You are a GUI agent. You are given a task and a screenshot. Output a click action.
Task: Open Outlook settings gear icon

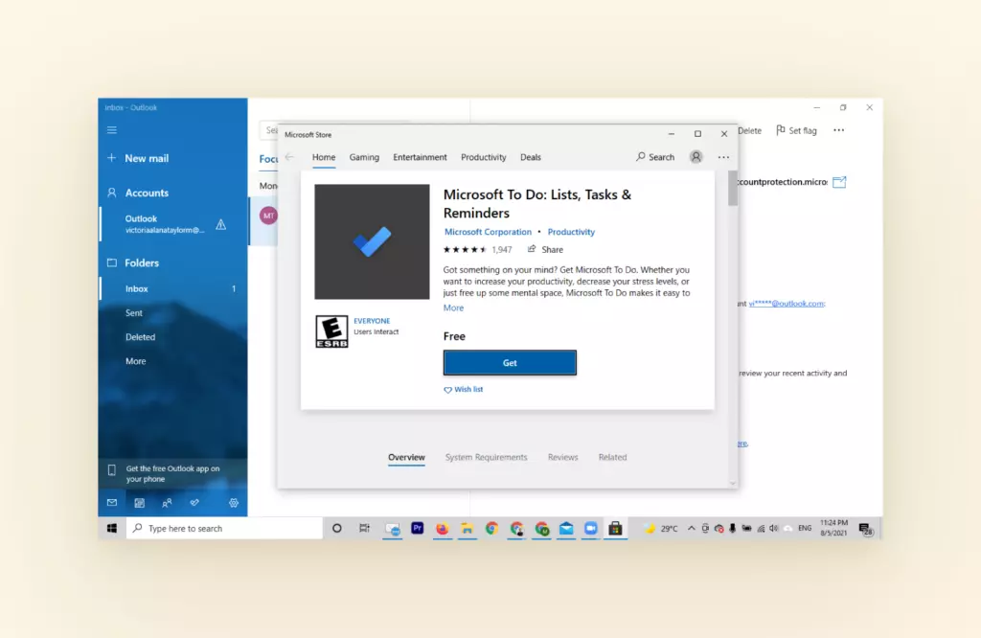(233, 502)
